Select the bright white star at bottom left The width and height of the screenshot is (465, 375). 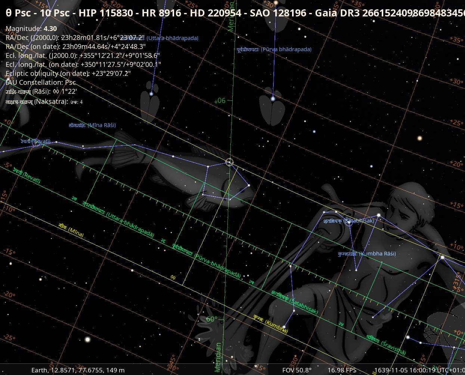pyautogui.click(x=88, y=340)
